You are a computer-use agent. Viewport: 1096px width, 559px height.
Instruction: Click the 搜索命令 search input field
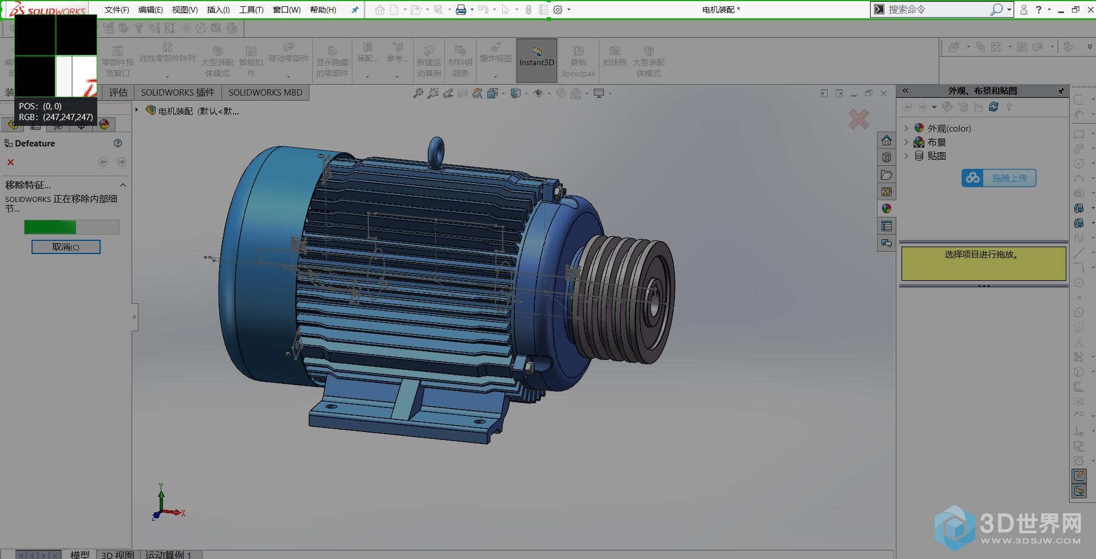coord(938,10)
